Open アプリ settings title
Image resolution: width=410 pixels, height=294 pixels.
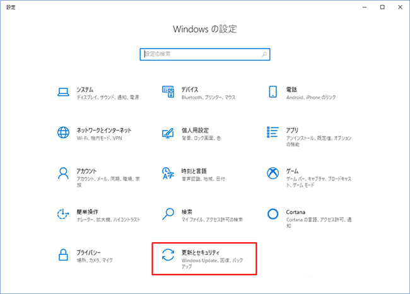292,130
